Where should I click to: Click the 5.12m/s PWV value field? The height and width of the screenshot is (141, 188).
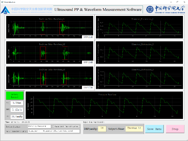pos(17,110)
